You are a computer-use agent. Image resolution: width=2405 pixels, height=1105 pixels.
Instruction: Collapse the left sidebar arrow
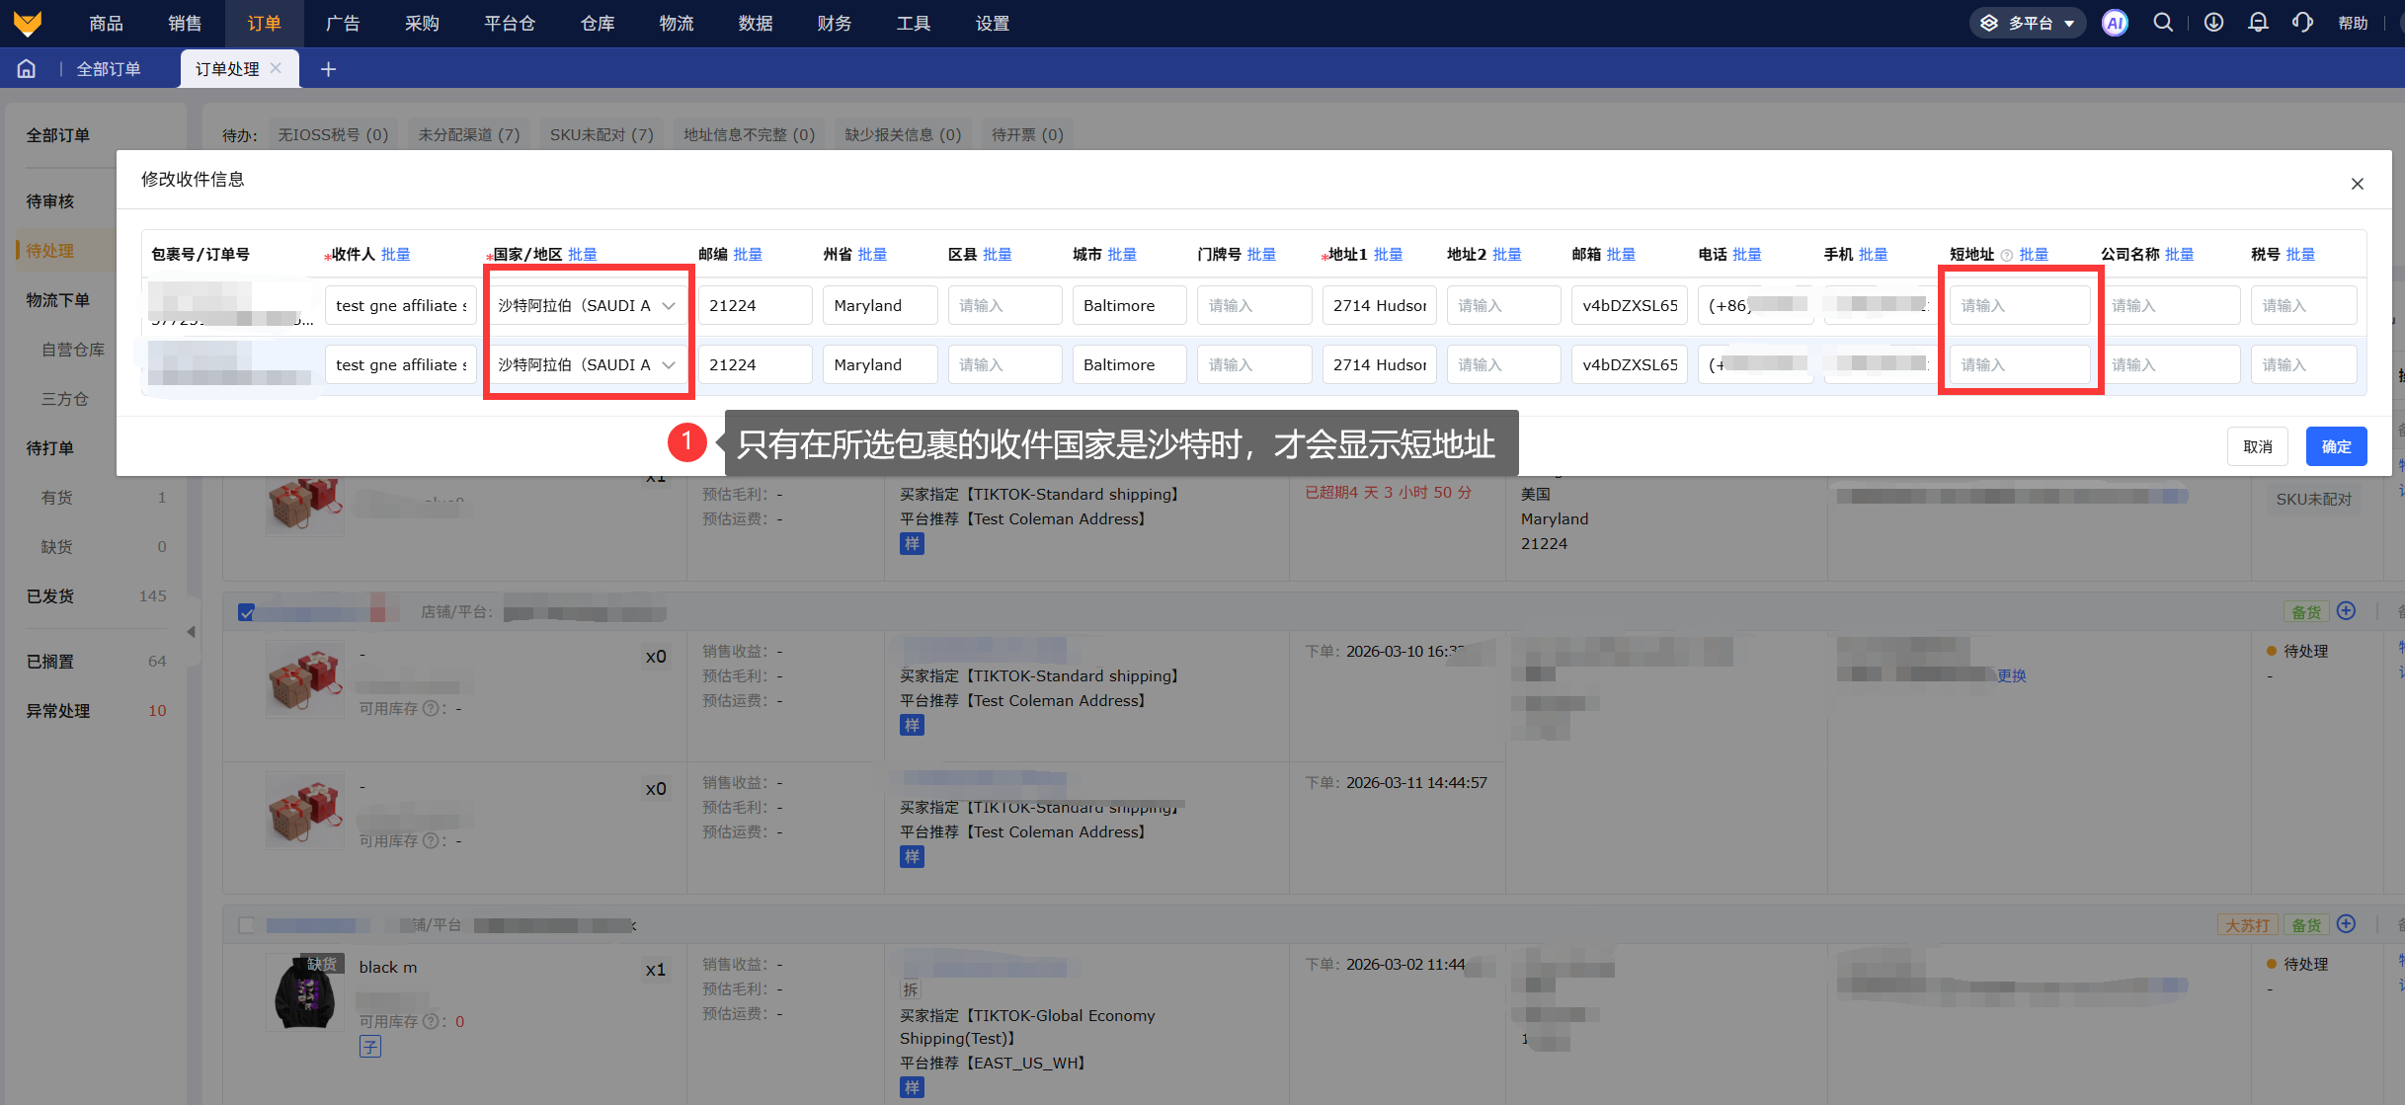coord(191,631)
